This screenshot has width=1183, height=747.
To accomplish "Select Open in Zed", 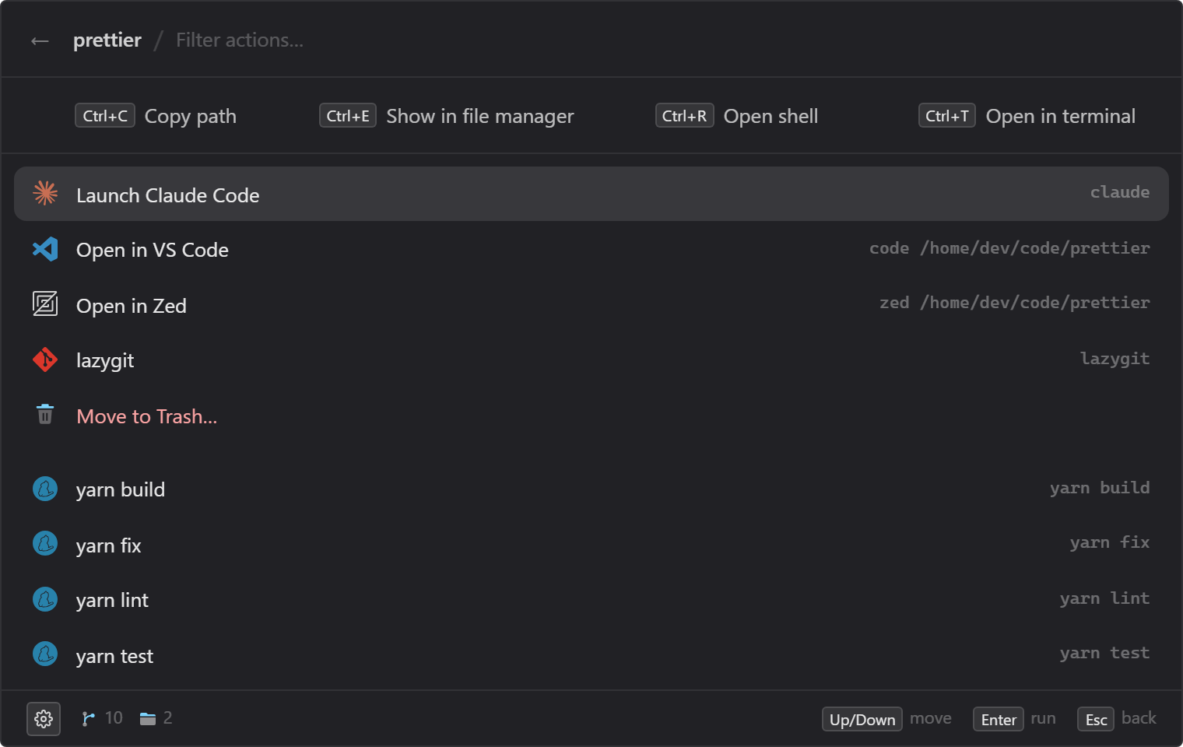I will click(x=591, y=304).
